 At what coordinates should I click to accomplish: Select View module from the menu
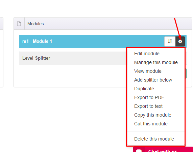[x=148, y=71]
